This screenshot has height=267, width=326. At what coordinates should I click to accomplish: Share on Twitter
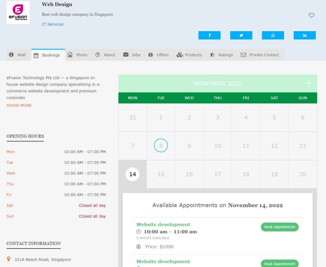click(241, 35)
